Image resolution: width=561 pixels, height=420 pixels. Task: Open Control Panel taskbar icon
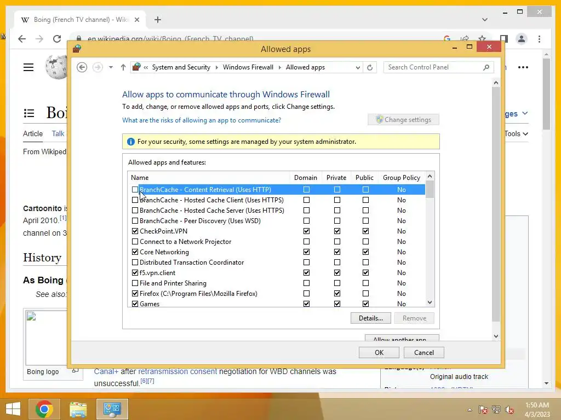pos(112,409)
